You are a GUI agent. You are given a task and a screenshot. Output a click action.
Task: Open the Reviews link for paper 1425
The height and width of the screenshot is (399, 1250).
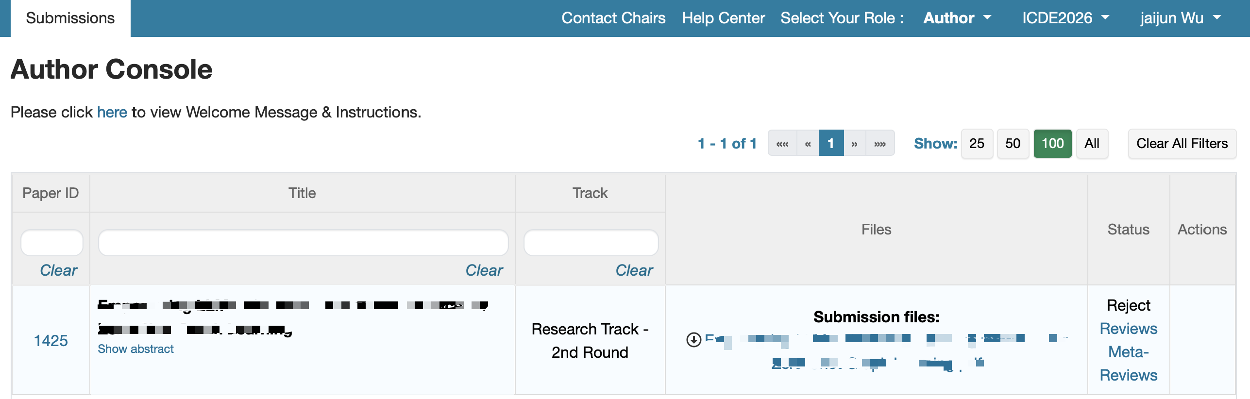1128,329
